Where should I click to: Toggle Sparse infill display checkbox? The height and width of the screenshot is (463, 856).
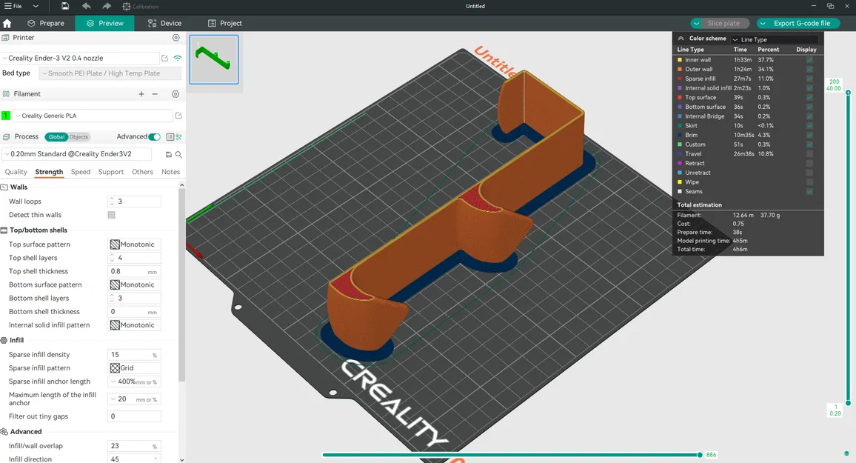tap(809, 79)
